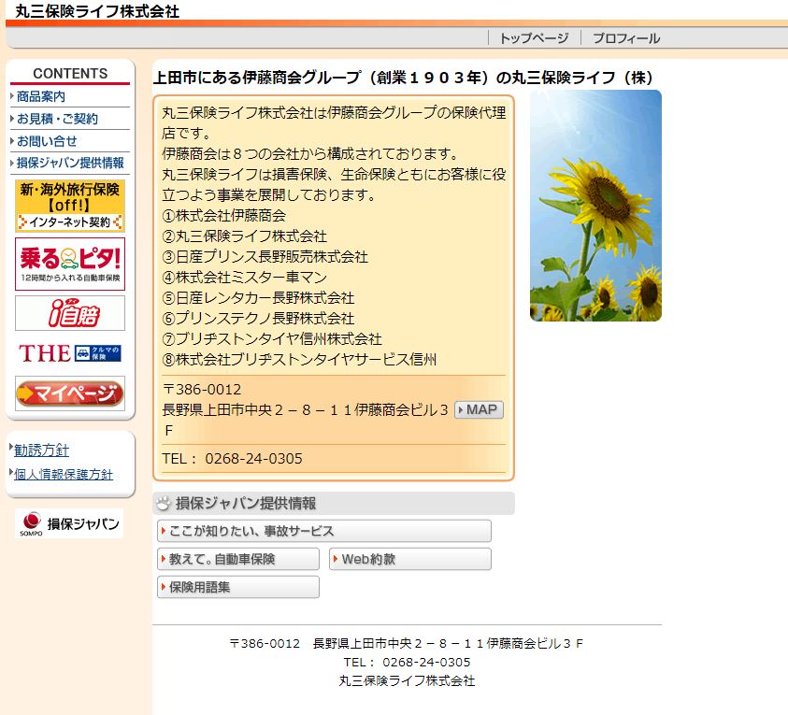Click the sunflower photo
Viewport: 788px width, 715px height.
coord(595,206)
